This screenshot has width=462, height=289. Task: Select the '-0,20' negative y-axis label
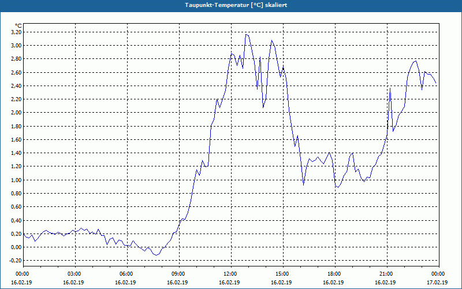(16, 261)
